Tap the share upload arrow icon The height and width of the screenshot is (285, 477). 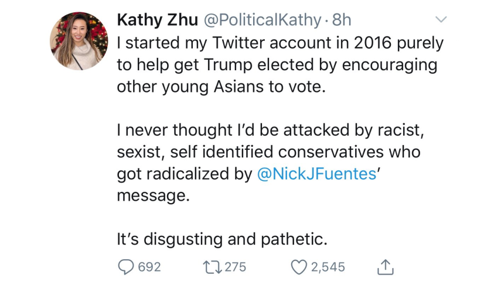pyautogui.click(x=384, y=267)
